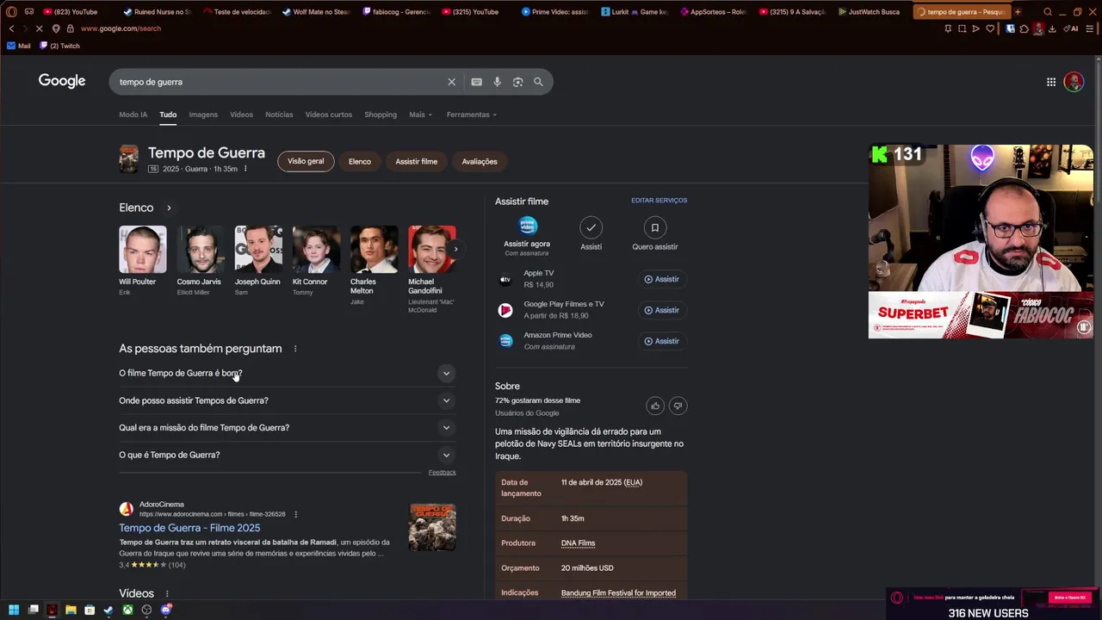Select the 'Elenco' chip
1102x620 pixels.
coord(360,161)
